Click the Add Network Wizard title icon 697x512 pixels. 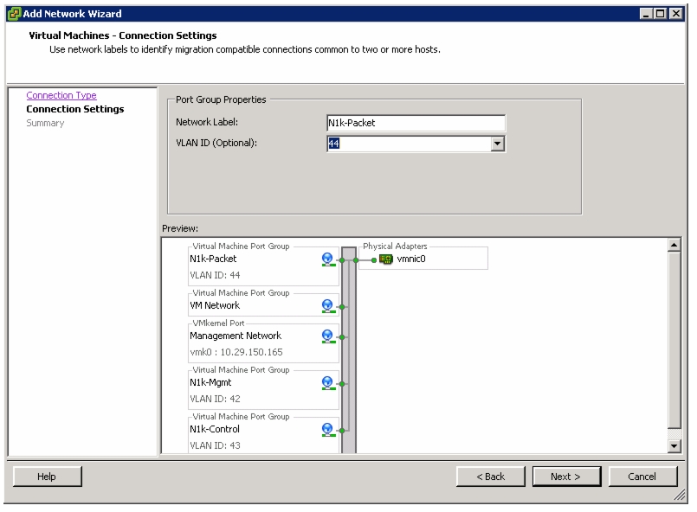14,14
